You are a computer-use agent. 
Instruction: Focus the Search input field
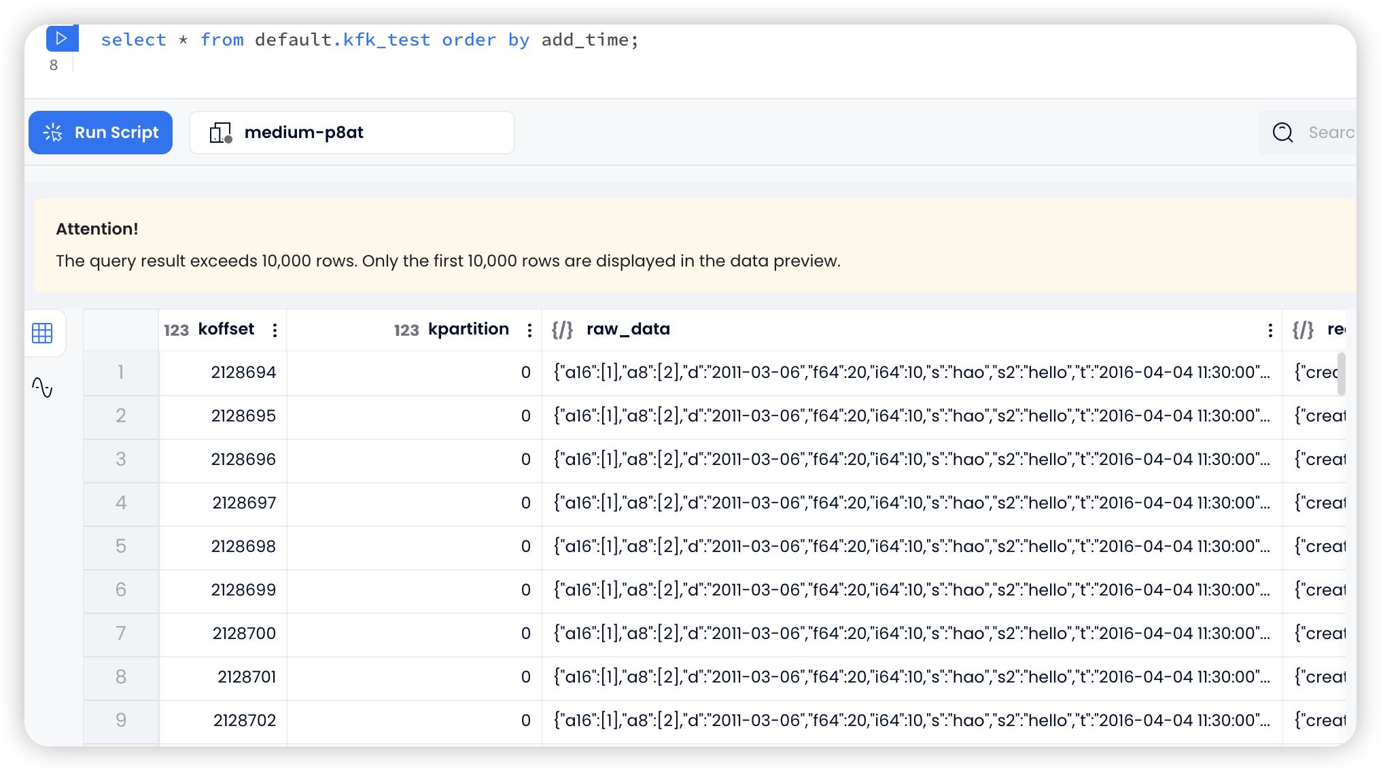(1330, 133)
